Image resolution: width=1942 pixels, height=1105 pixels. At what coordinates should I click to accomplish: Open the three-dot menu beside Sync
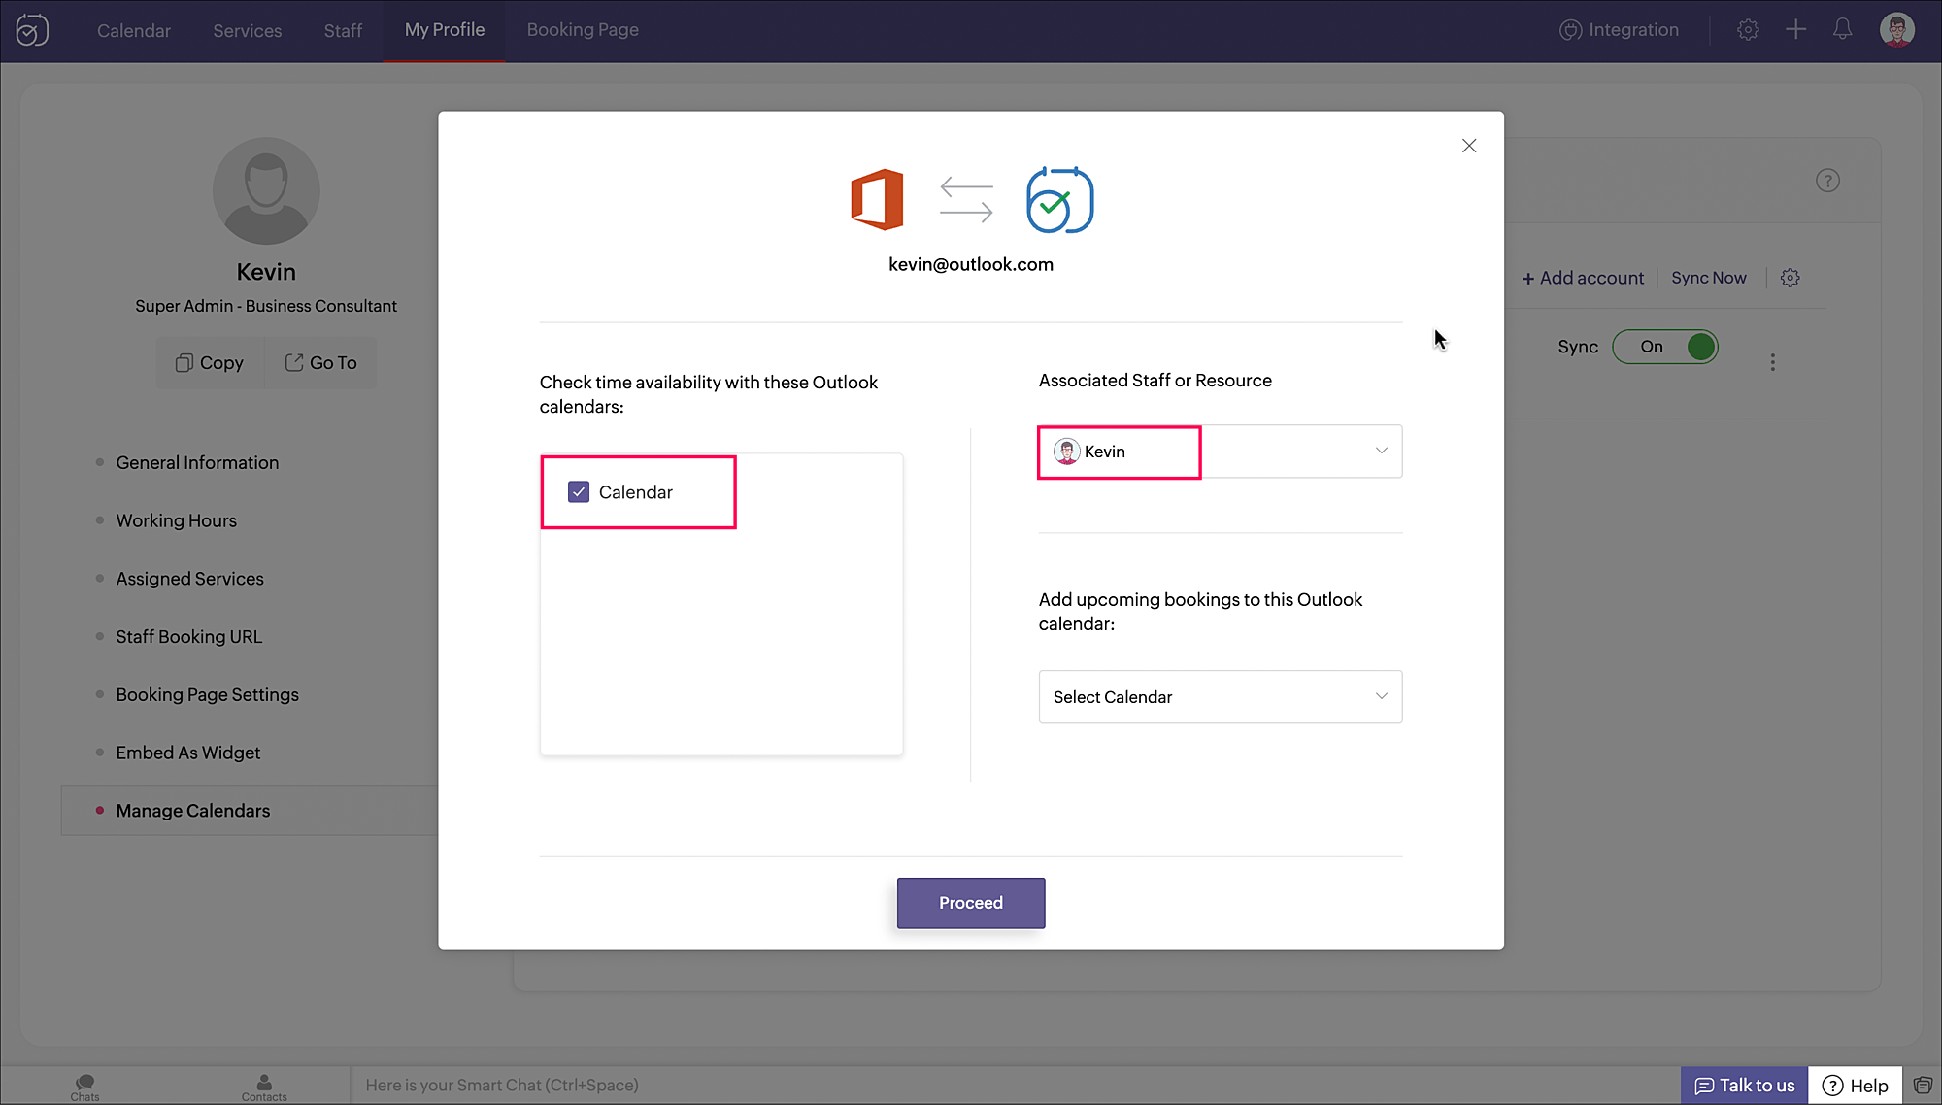[1772, 362]
